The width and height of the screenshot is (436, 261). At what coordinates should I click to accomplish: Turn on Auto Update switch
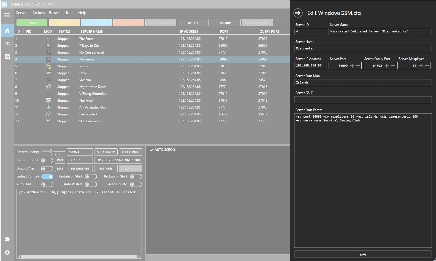coord(136,184)
